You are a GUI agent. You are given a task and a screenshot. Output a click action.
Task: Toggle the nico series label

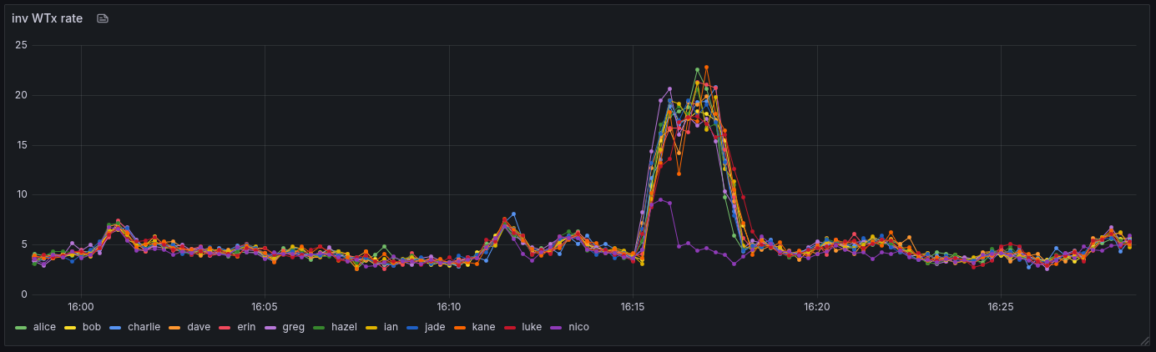pyautogui.click(x=578, y=327)
